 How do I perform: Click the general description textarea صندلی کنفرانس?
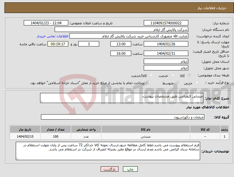click(122, 98)
